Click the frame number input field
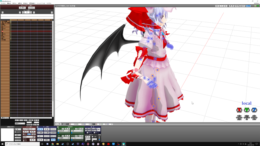The image size is (260, 146). pos(27,12)
